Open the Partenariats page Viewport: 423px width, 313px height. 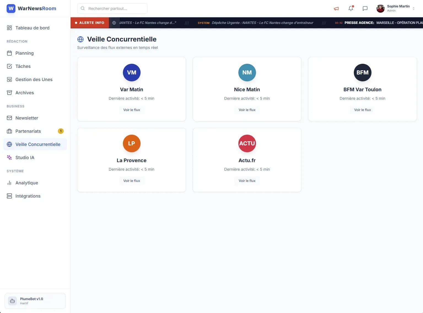point(35,131)
